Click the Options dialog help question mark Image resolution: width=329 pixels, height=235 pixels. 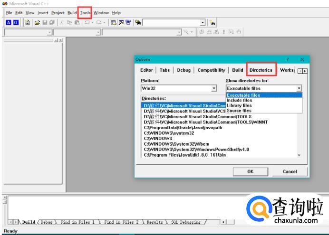[288, 59]
